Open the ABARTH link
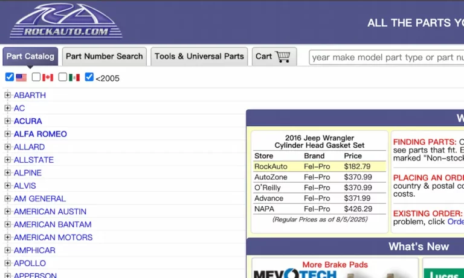The image size is (464, 278). coord(30,95)
